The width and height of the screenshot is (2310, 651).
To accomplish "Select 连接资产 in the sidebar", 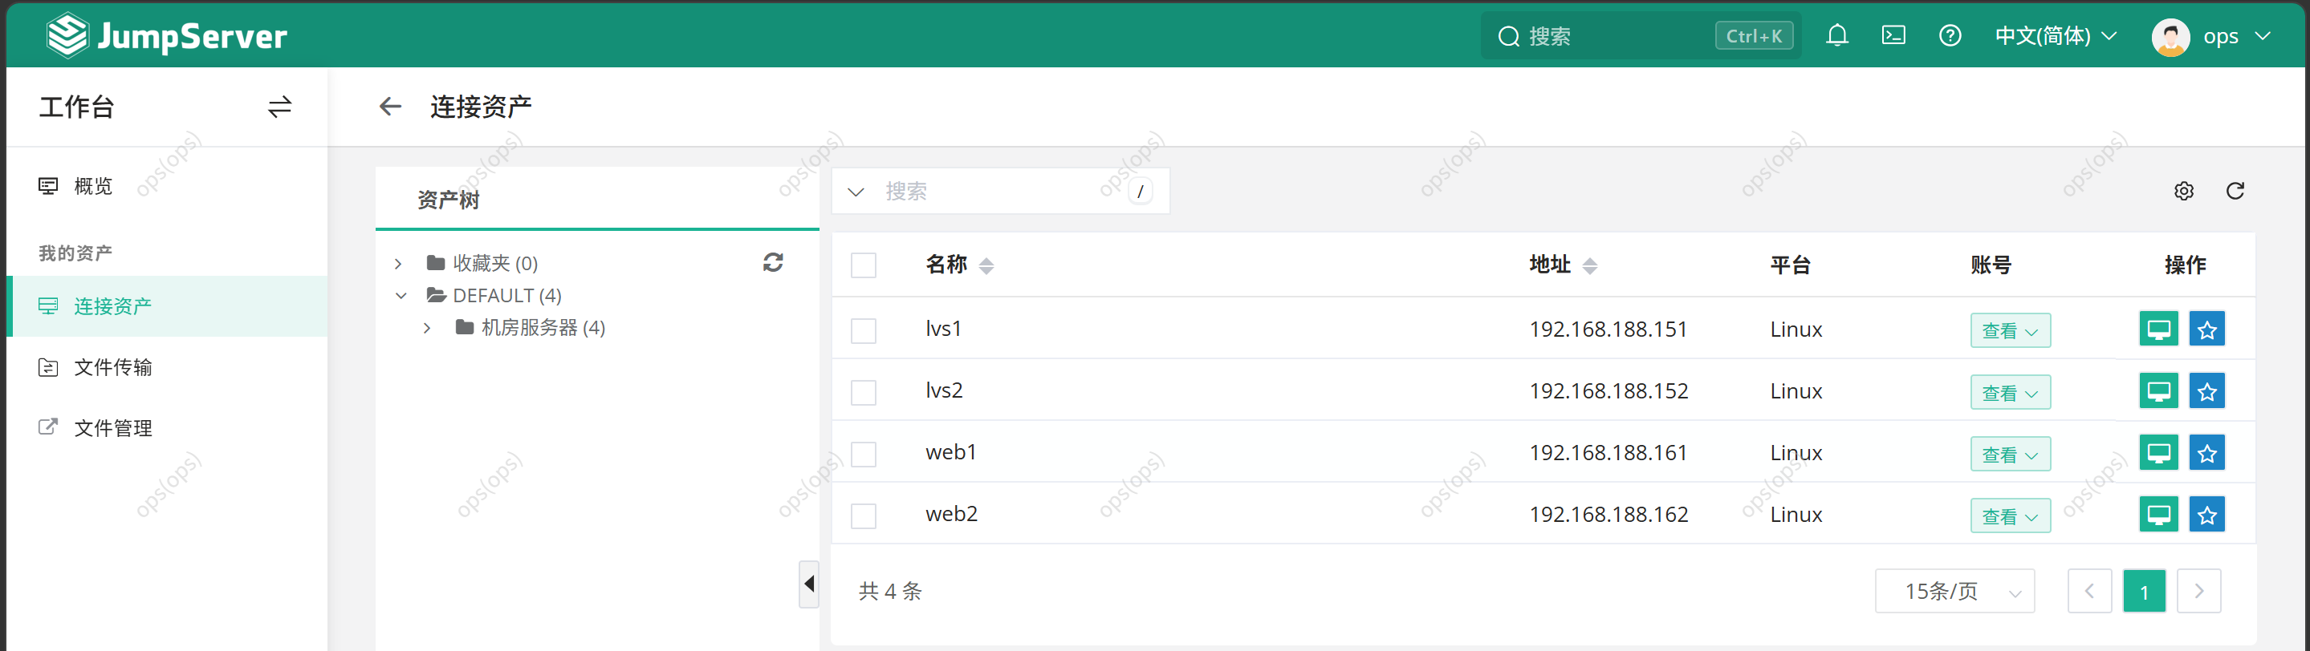I will [x=167, y=306].
